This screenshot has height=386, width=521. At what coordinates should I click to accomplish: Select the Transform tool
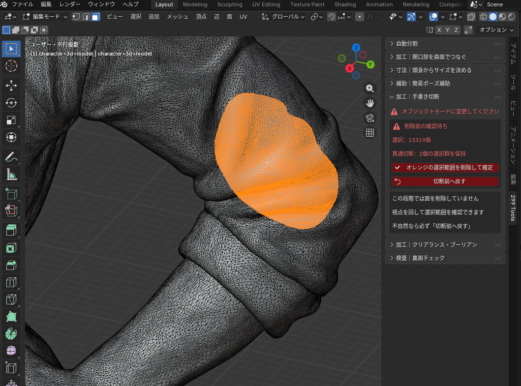click(11, 137)
